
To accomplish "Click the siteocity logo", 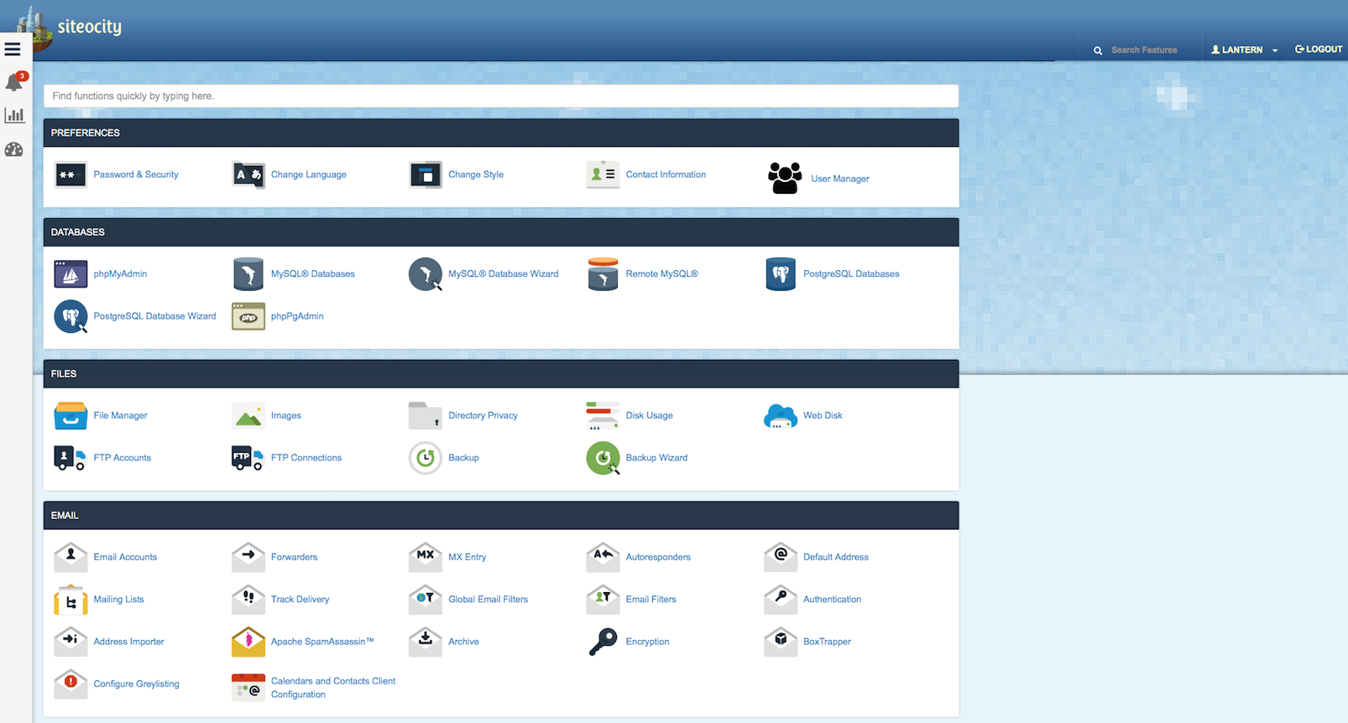I will [x=70, y=27].
